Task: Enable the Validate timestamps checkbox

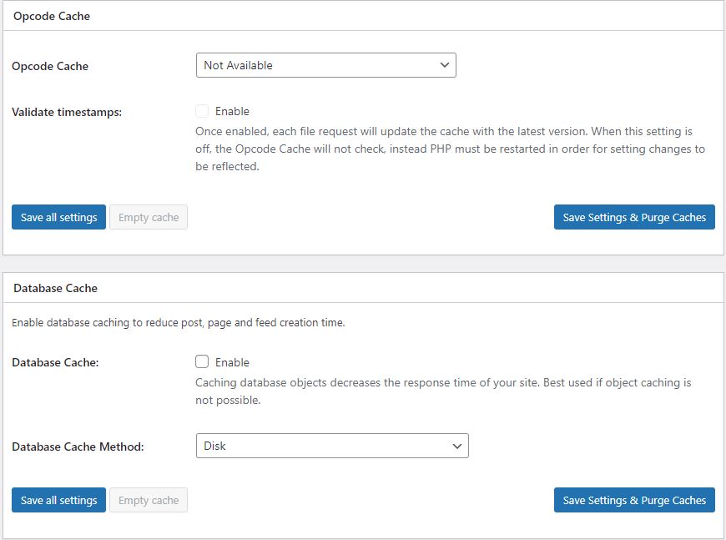Action: (202, 111)
